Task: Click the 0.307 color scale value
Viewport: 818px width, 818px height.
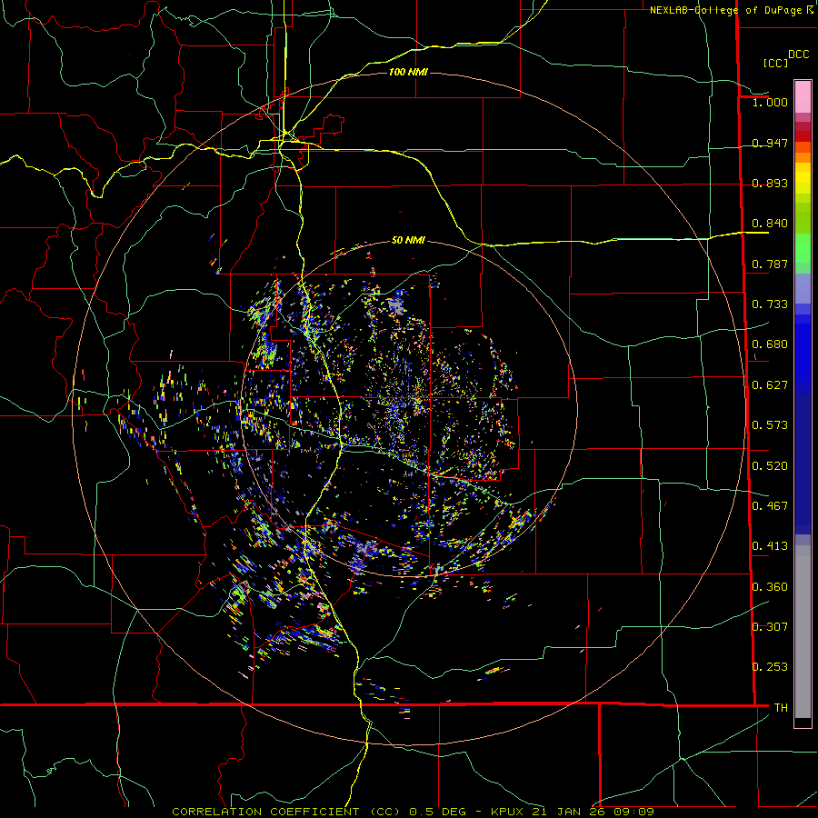Action: [770, 627]
